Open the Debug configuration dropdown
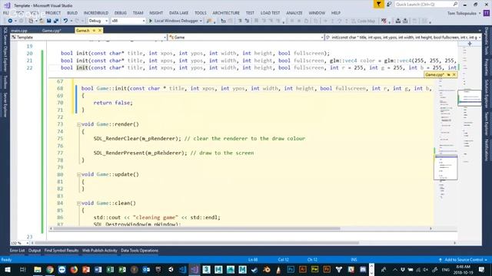This screenshot has width=492, height=276. click(x=98, y=21)
